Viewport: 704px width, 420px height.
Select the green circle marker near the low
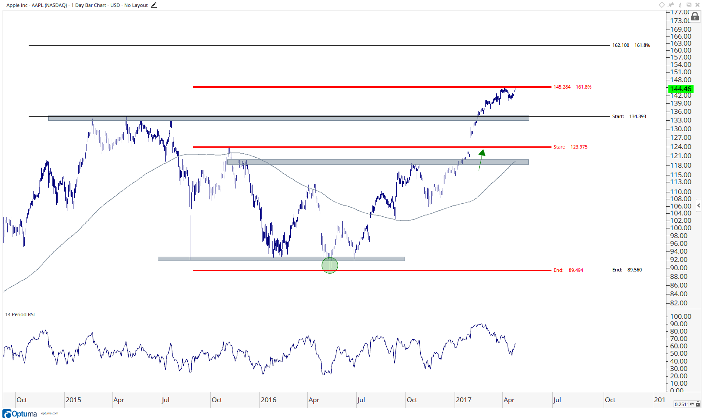click(330, 265)
